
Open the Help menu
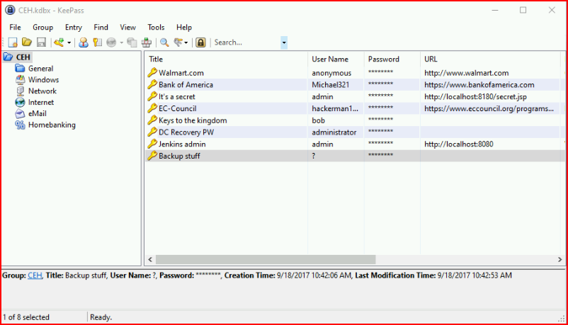[x=184, y=27]
